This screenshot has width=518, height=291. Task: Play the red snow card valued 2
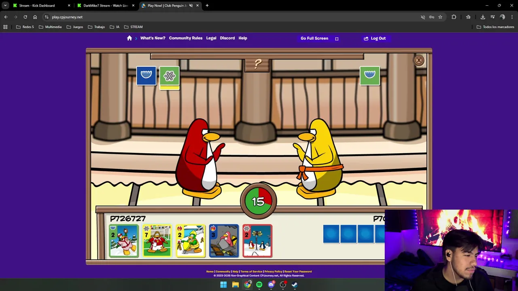tap(258, 241)
